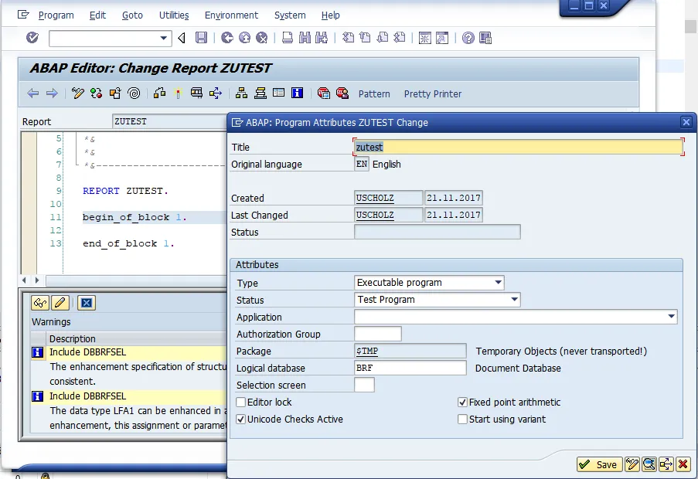This screenshot has height=479, width=698.
Task: Click Display/Change pencil icon in attributes dialog
Action: coord(632,464)
